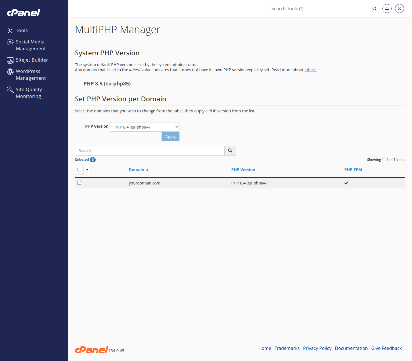
Task: Click the domain search magnifier button
Action: pyautogui.click(x=230, y=151)
